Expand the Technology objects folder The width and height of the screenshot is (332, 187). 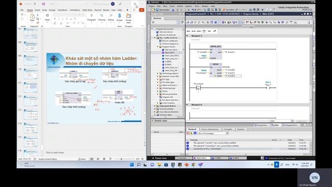[x=158, y=73]
